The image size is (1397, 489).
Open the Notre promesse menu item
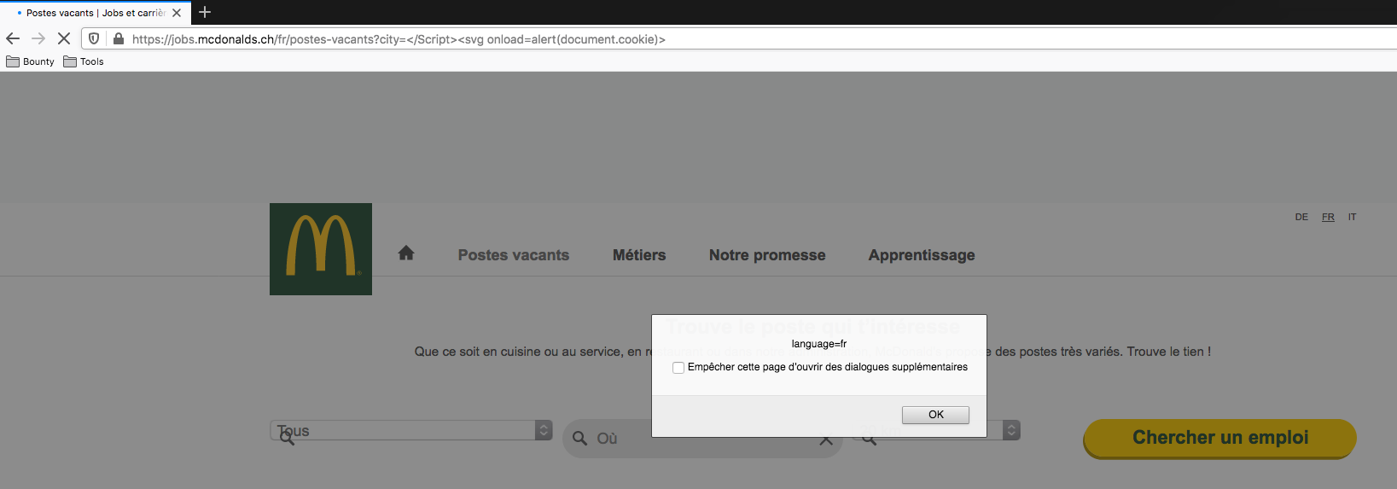pyautogui.click(x=767, y=255)
